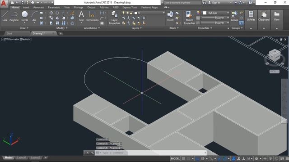This screenshot has width=289, height=162.
Task: Click the Save icon in quick access toolbar
Action: click(x=22, y=3)
